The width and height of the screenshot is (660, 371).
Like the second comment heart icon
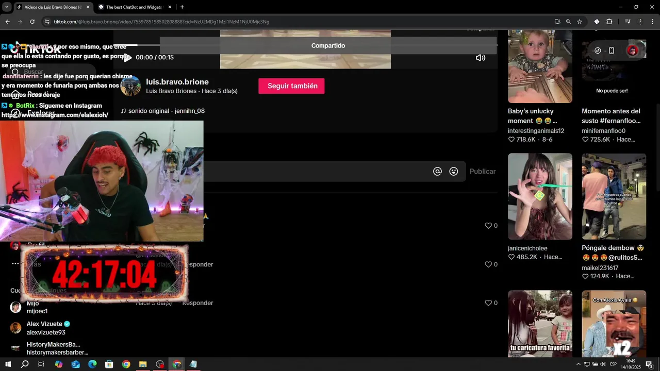488,264
